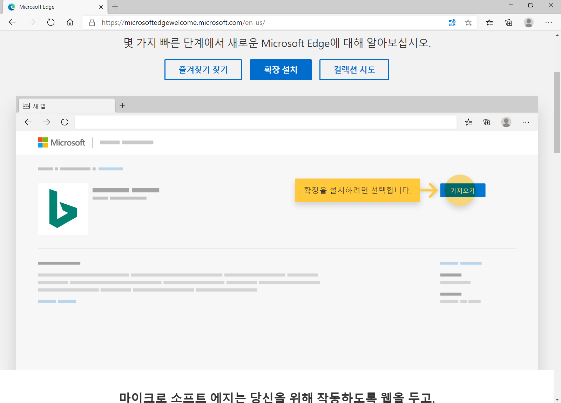561x403 pixels.
Task: Minimize the Edge window
Action: coord(511,5)
